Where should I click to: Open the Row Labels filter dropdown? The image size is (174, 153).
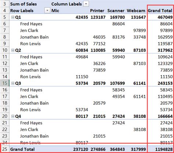(47, 11)
